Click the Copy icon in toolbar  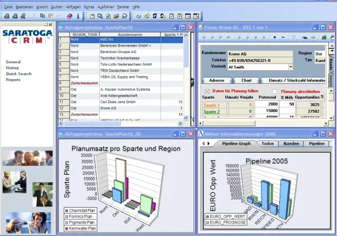click(x=42, y=16)
